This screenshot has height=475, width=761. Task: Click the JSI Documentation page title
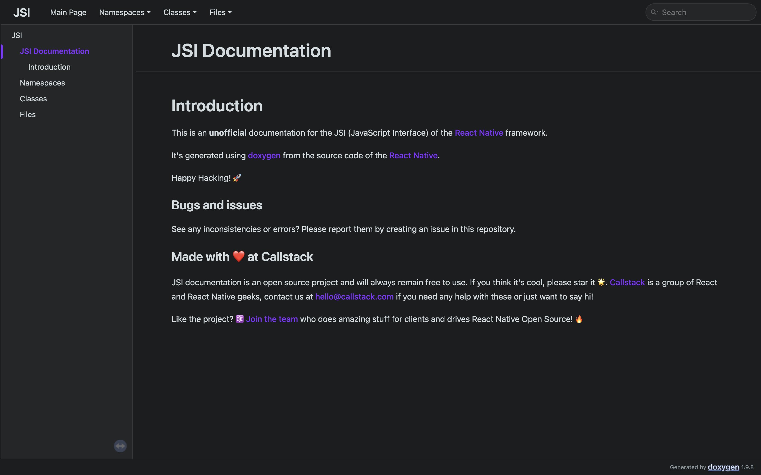click(251, 51)
